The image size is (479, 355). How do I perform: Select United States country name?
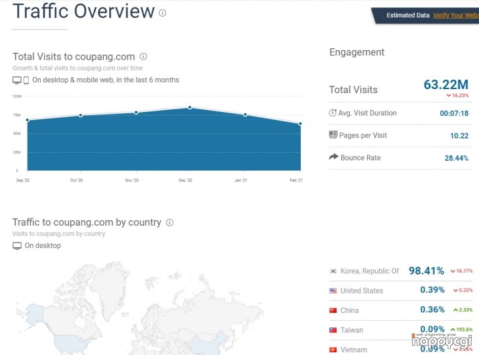[x=362, y=291]
